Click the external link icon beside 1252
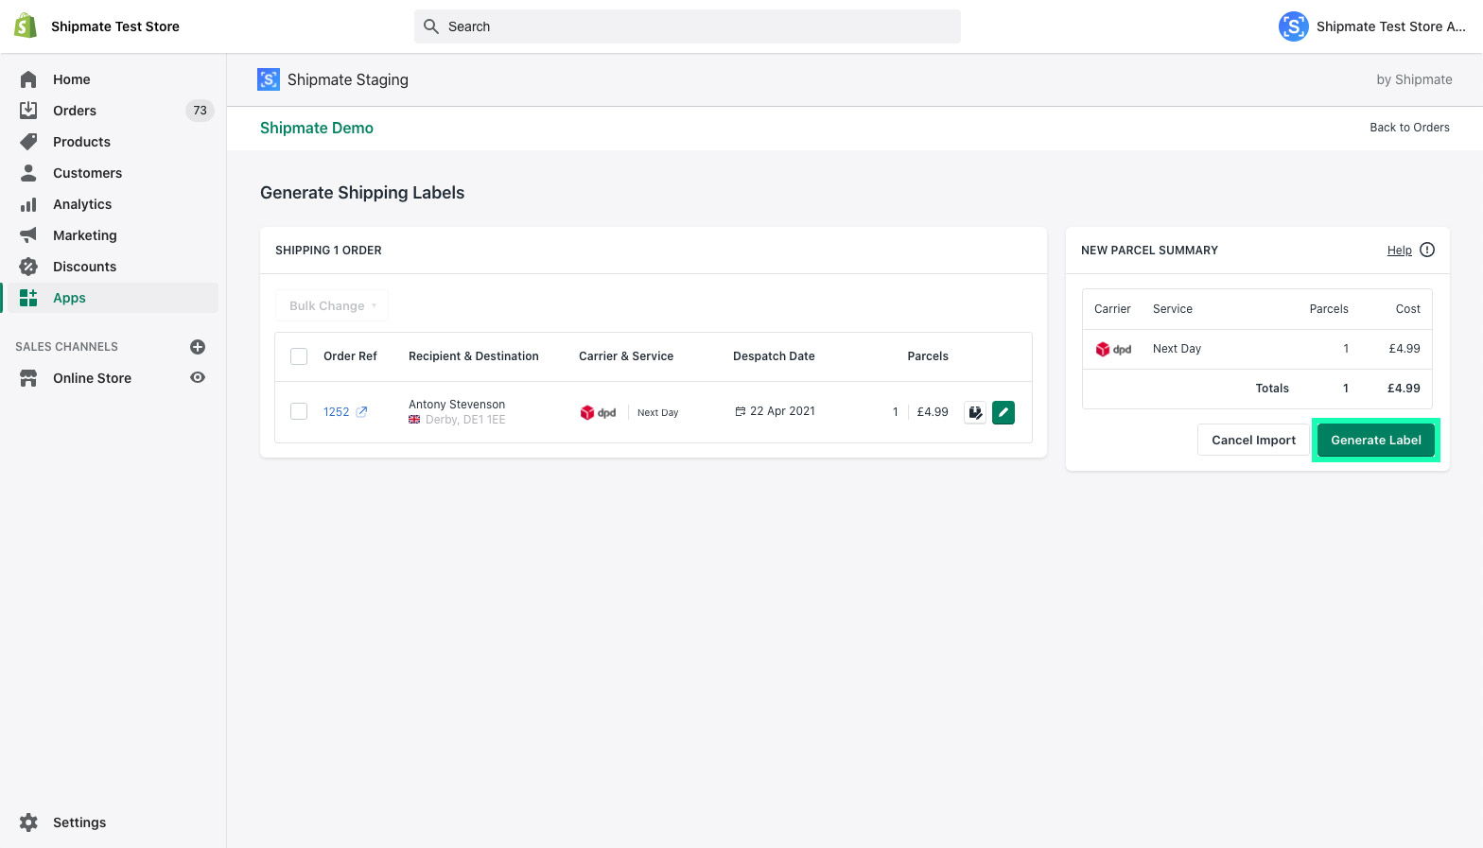The width and height of the screenshot is (1483, 848). point(361,411)
